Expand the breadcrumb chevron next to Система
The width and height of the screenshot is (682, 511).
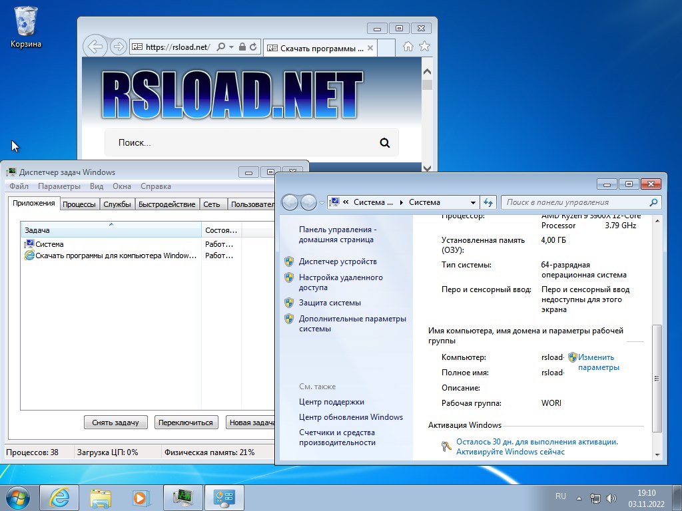coord(401,202)
